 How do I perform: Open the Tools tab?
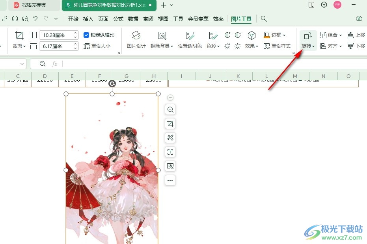coord(178,19)
